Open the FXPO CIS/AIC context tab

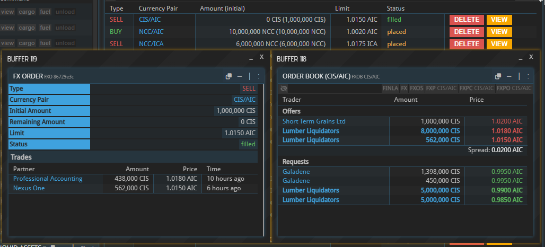(x=514, y=89)
